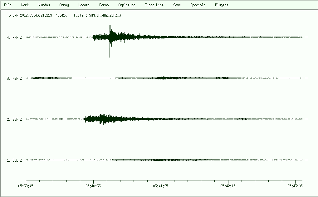Click the green end marker of RNF Z trace

coord(306,37)
